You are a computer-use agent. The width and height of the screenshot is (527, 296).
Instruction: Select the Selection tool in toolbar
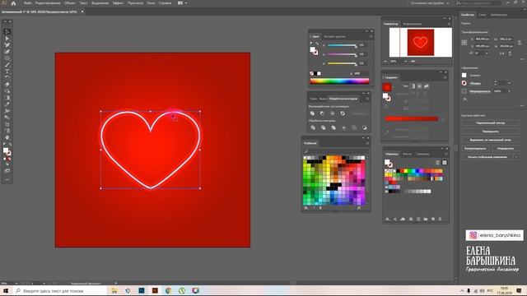click(x=7, y=32)
